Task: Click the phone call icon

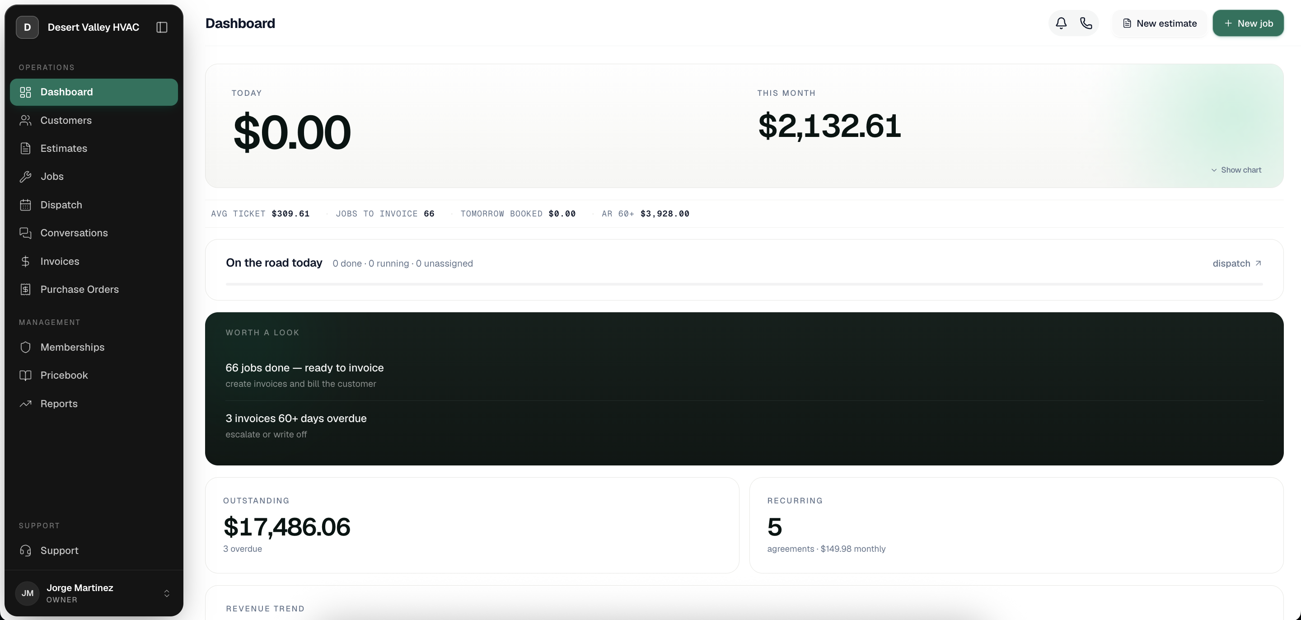Action: click(1086, 23)
